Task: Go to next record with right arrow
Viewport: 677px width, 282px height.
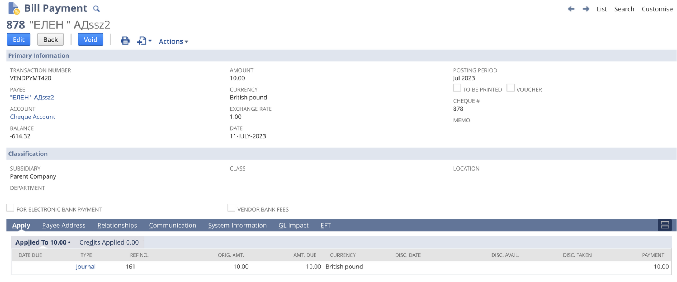Action: (586, 9)
